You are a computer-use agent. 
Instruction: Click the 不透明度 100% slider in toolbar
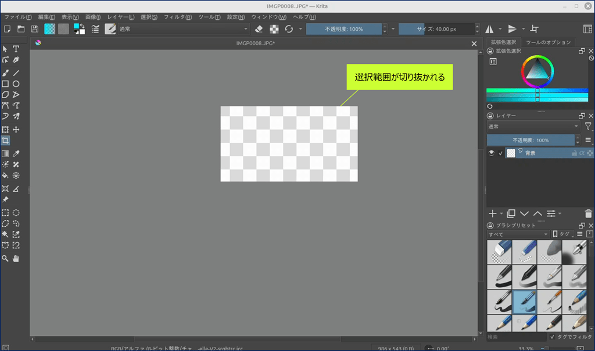tap(344, 29)
